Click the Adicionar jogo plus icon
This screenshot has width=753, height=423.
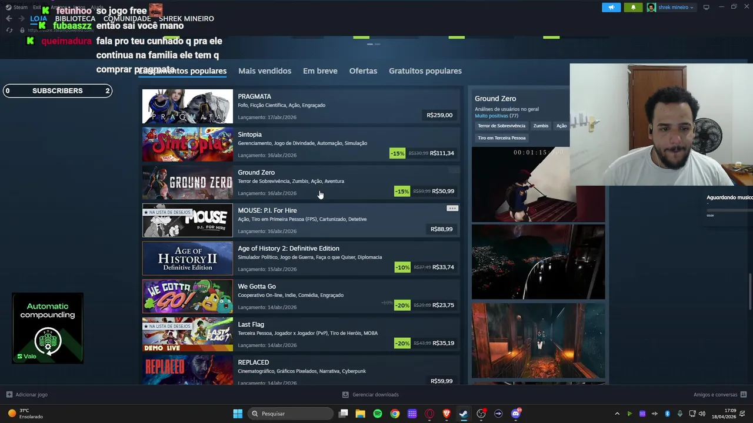click(9, 395)
